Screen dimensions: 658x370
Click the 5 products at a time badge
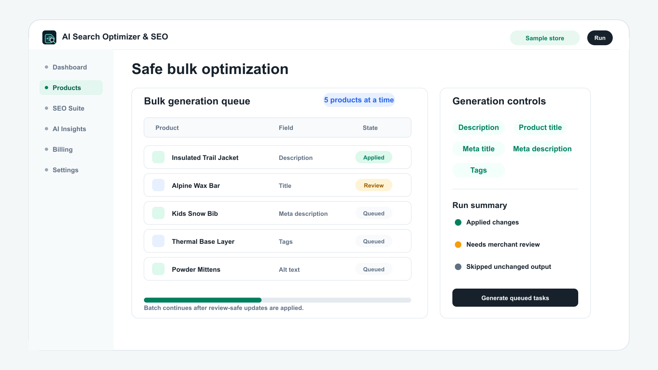pyautogui.click(x=359, y=100)
